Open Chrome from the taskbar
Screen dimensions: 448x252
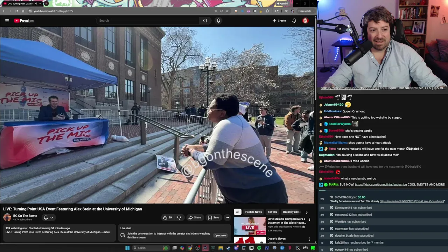(x=190, y=248)
